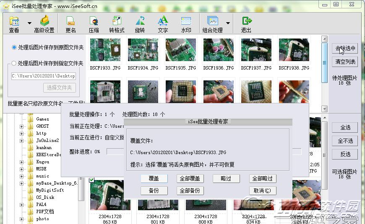Click 全部略过 skip all button
The width and height of the screenshot is (365, 224).
[263, 178]
